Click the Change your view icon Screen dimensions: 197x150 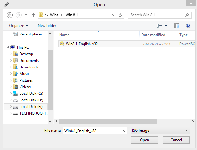[x=160, y=26]
